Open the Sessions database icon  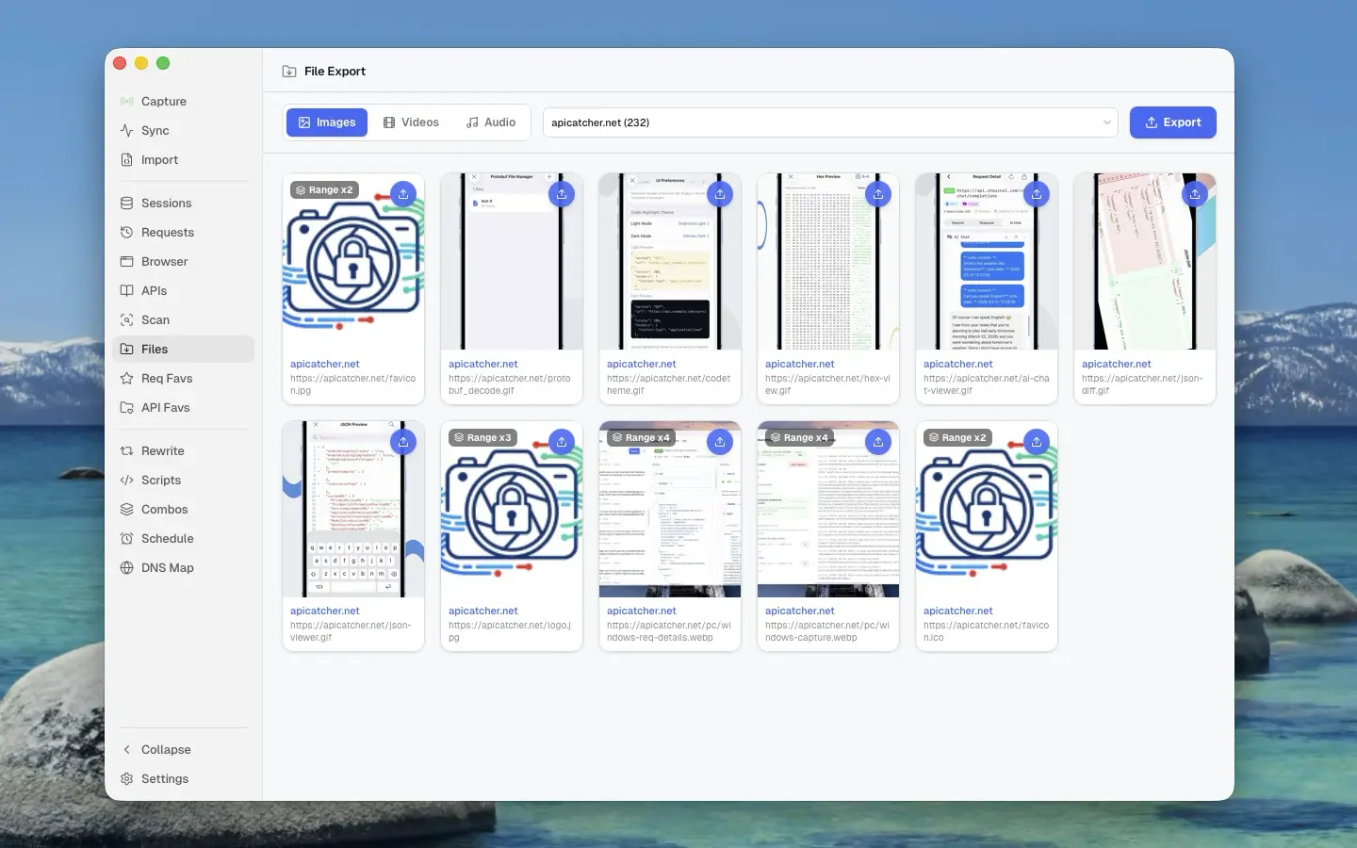click(126, 204)
